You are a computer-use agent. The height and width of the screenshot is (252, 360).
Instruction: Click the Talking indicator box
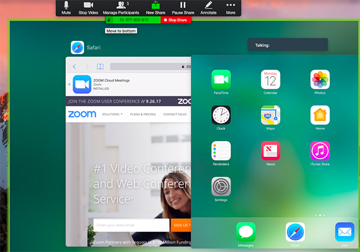(x=287, y=45)
